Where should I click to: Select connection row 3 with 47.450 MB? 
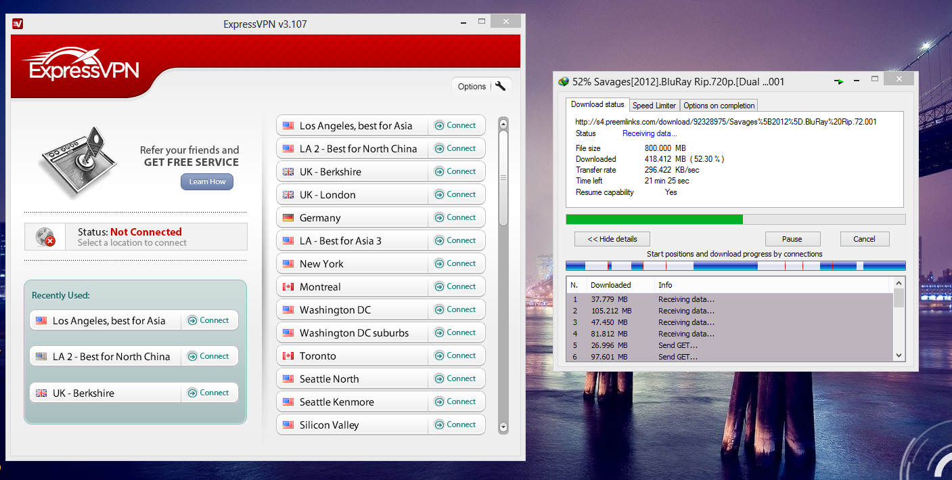[730, 322]
